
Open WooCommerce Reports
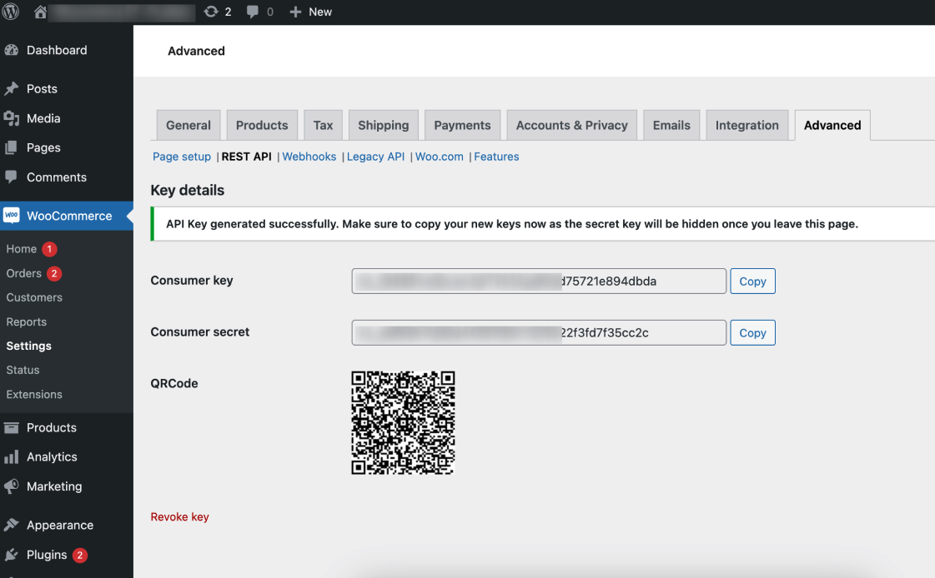pos(26,321)
